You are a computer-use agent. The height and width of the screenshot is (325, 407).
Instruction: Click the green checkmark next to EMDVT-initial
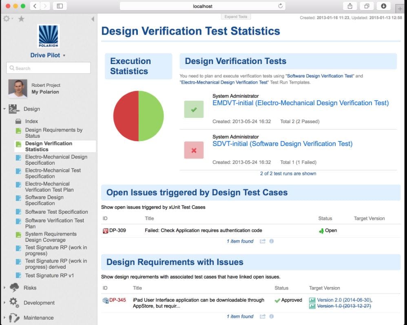[193, 109]
